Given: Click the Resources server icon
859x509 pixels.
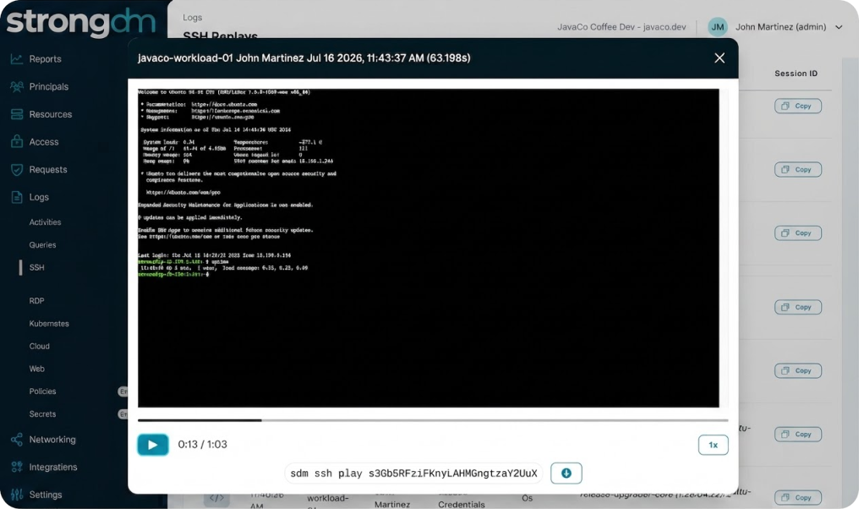Looking at the screenshot, I should [x=17, y=114].
